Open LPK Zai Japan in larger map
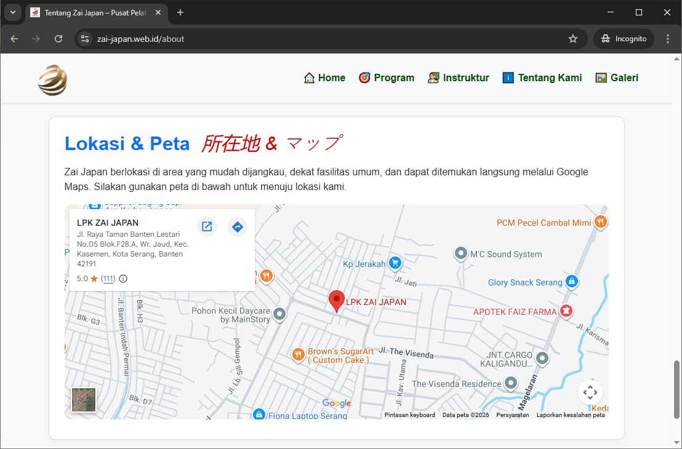This screenshot has width=682, height=449. point(207,226)
